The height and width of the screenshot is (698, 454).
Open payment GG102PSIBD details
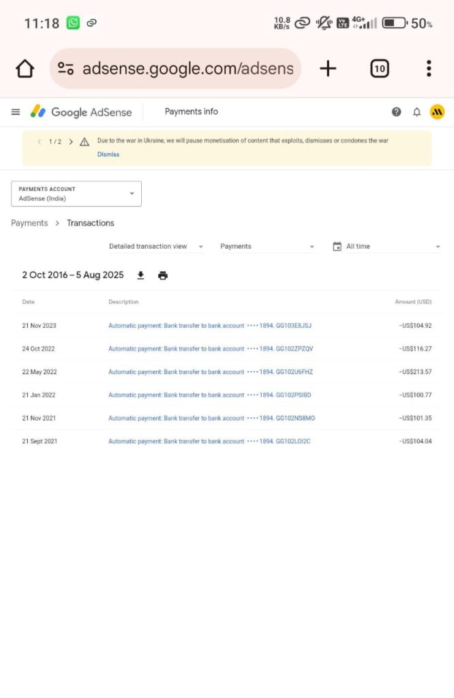[210, 395]
